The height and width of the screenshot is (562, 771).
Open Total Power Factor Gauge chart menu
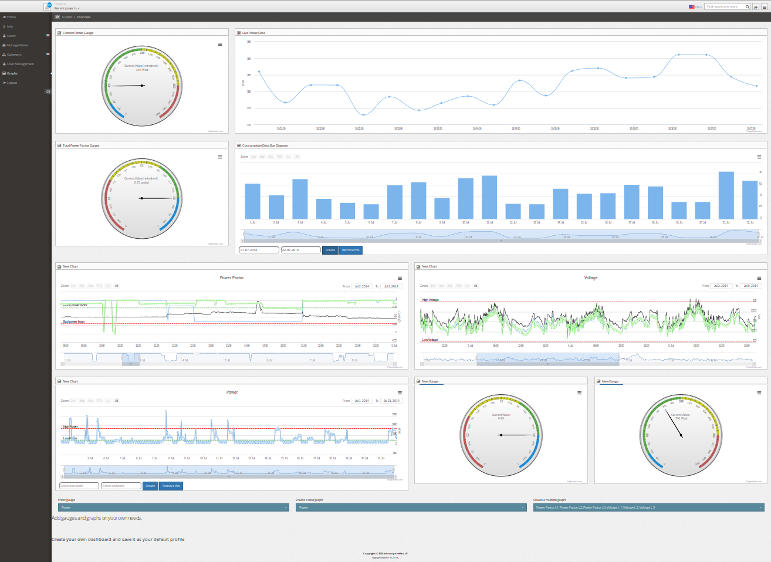(220, 157)
